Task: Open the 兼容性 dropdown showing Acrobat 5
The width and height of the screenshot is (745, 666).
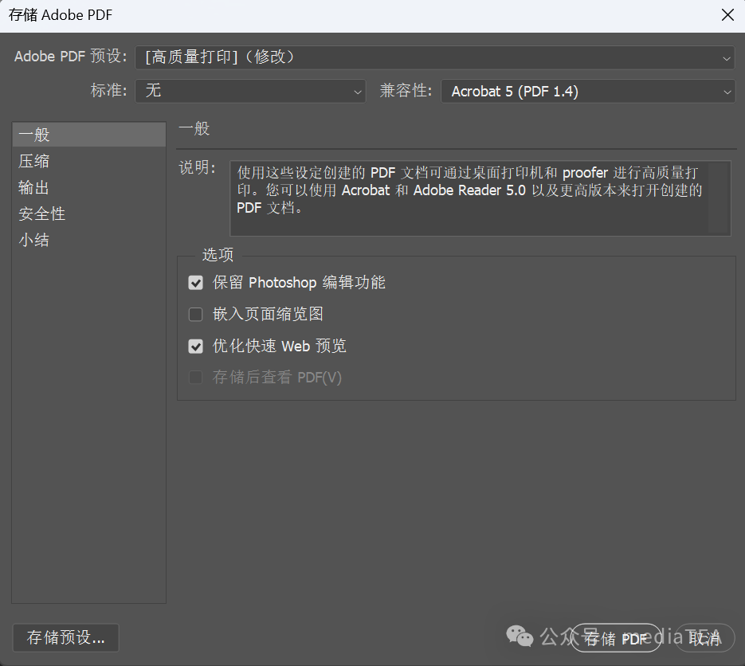Action: click(x=588, y=91)
